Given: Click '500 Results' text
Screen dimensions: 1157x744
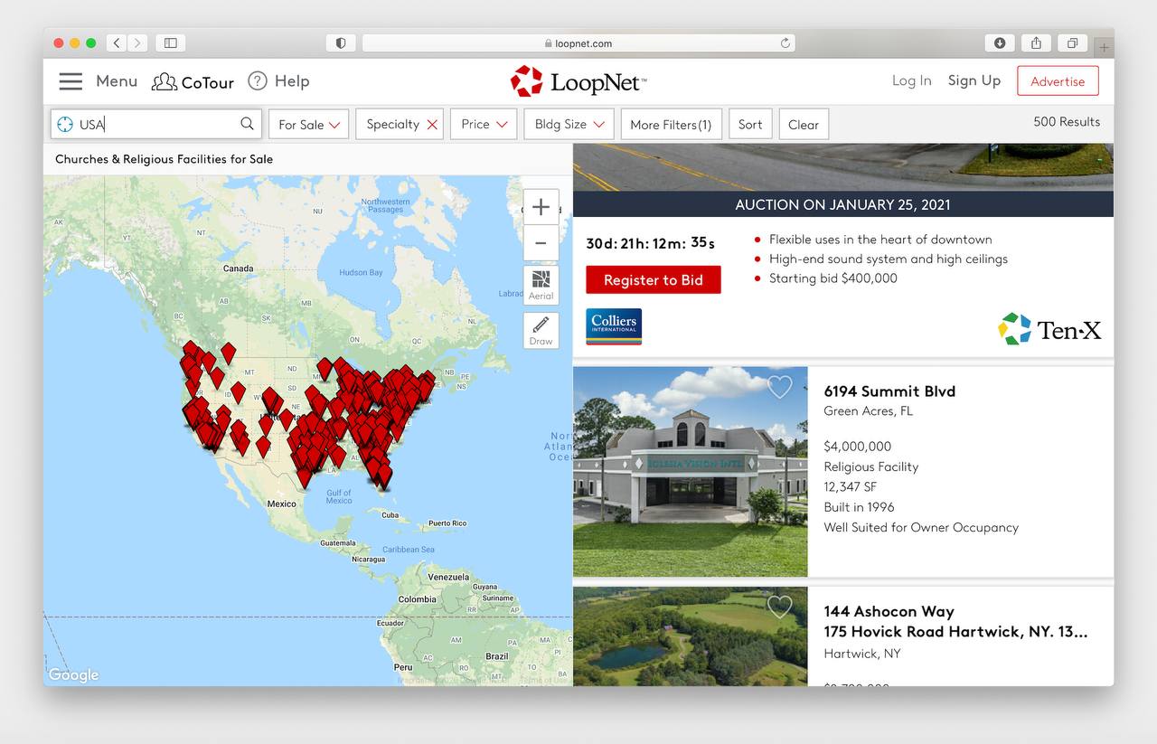Looking at the screenshot, I should 1067,121.
